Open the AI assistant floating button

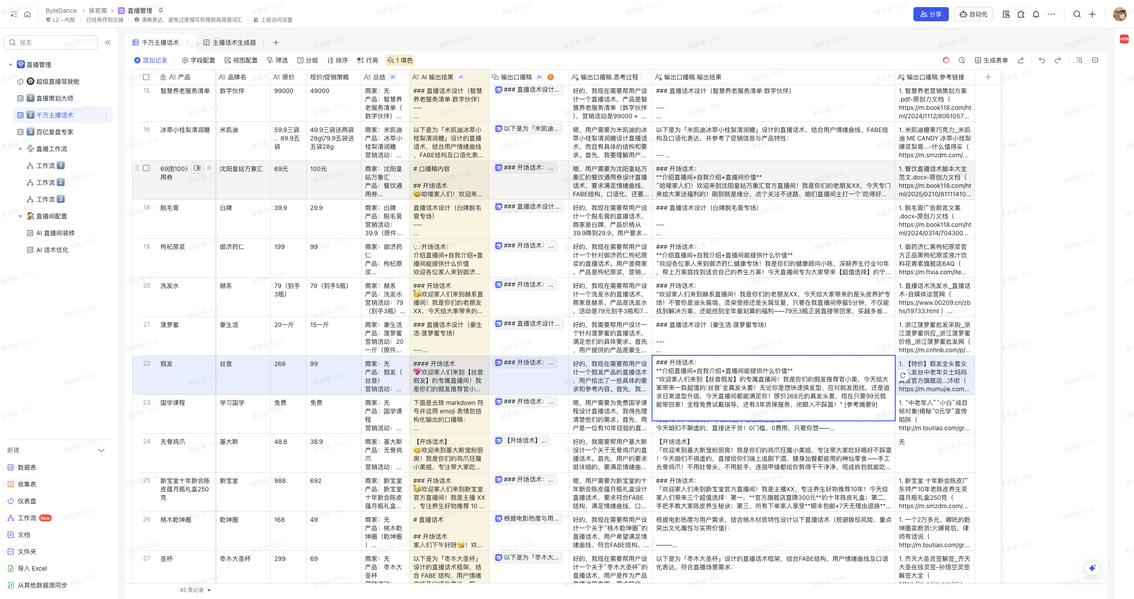1092,568
